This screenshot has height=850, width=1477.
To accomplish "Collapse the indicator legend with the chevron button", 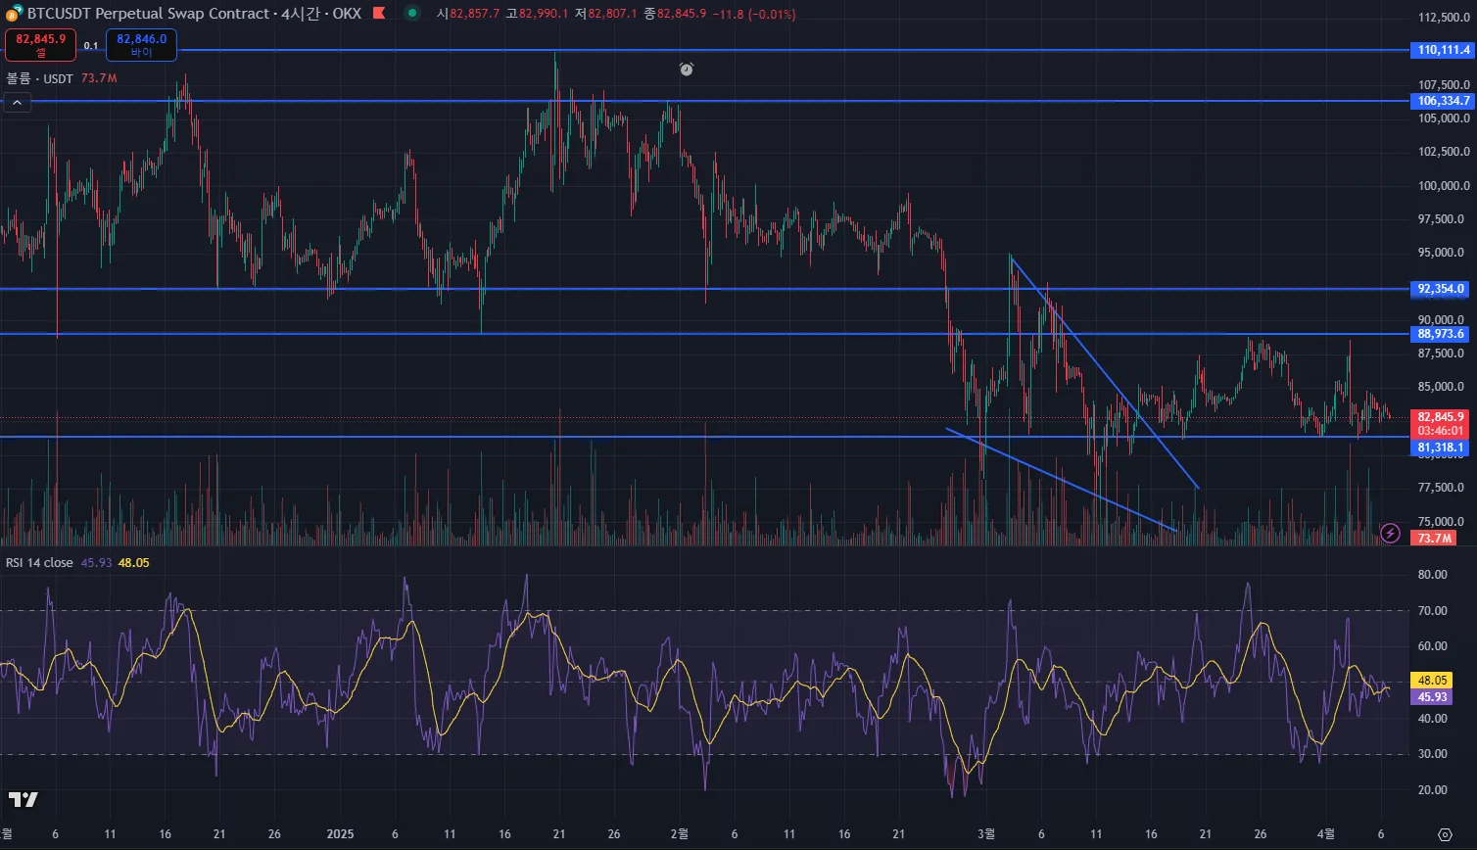I will [x=17, y=102].
